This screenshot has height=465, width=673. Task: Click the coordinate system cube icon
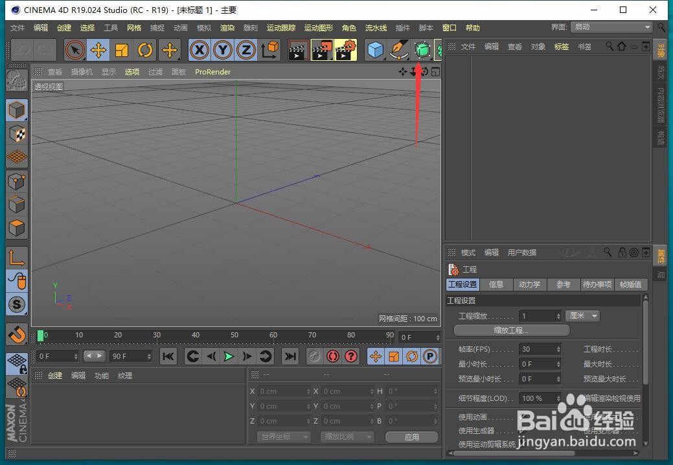point(269,50)
